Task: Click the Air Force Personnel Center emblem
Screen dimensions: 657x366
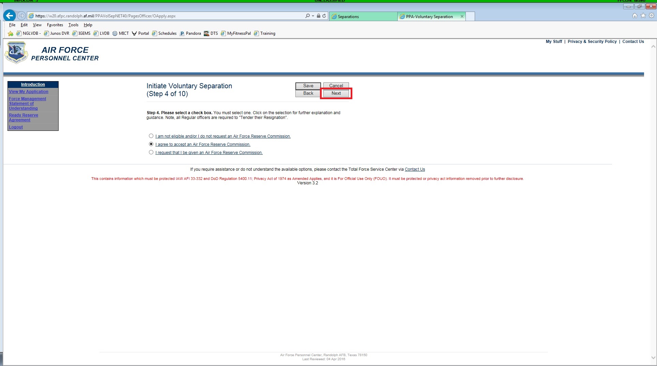Action: point(16,52)
